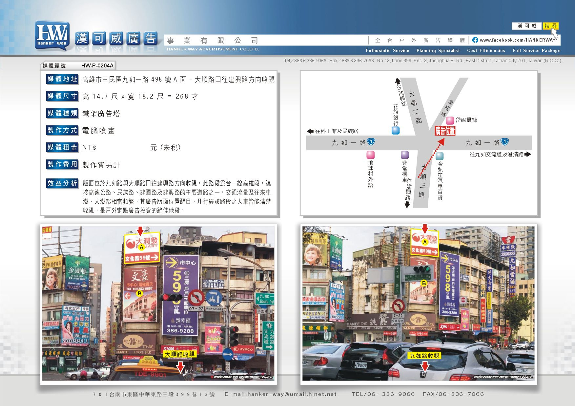This screenshot has height=406, width=575.
Task: Click the yellow A marker in left photo
Action: tap(141, 247)
